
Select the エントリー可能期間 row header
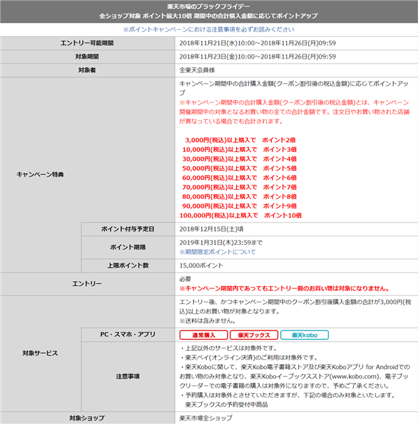click(88, 43)
